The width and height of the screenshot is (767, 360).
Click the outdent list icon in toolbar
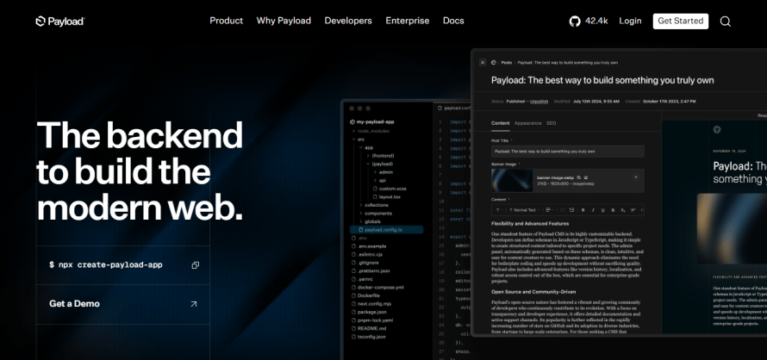563,210
